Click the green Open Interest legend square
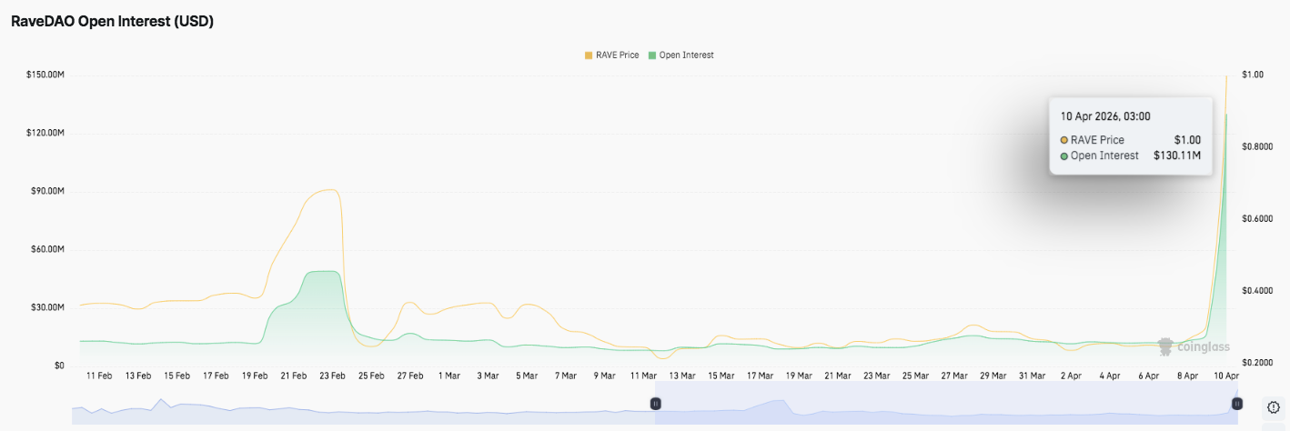Screen dimensions: 1290x431 [651, 55]
